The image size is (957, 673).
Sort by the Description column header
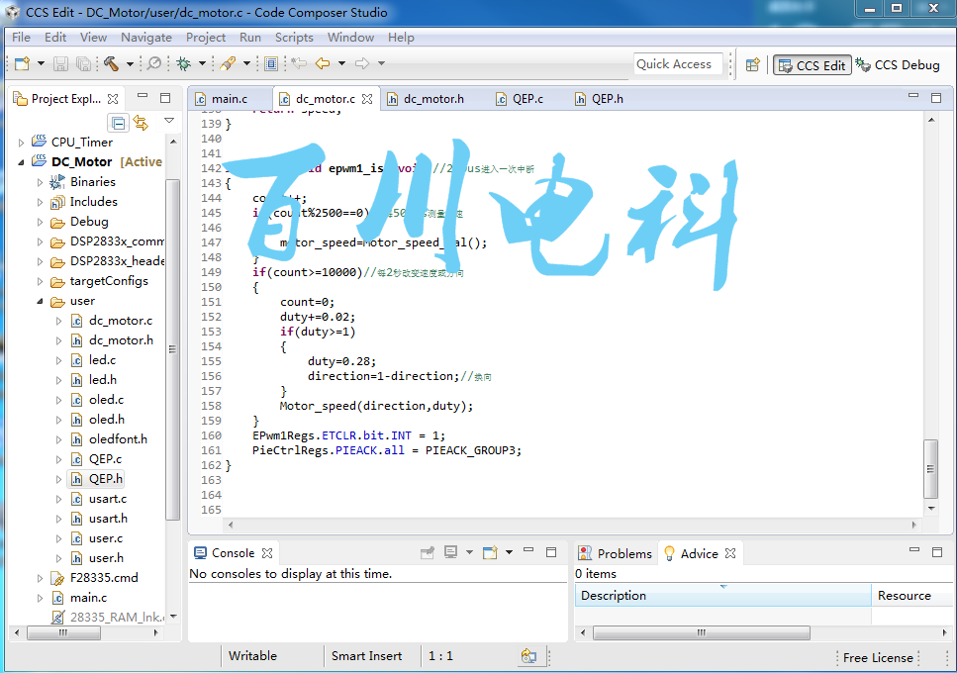(722, 596)
